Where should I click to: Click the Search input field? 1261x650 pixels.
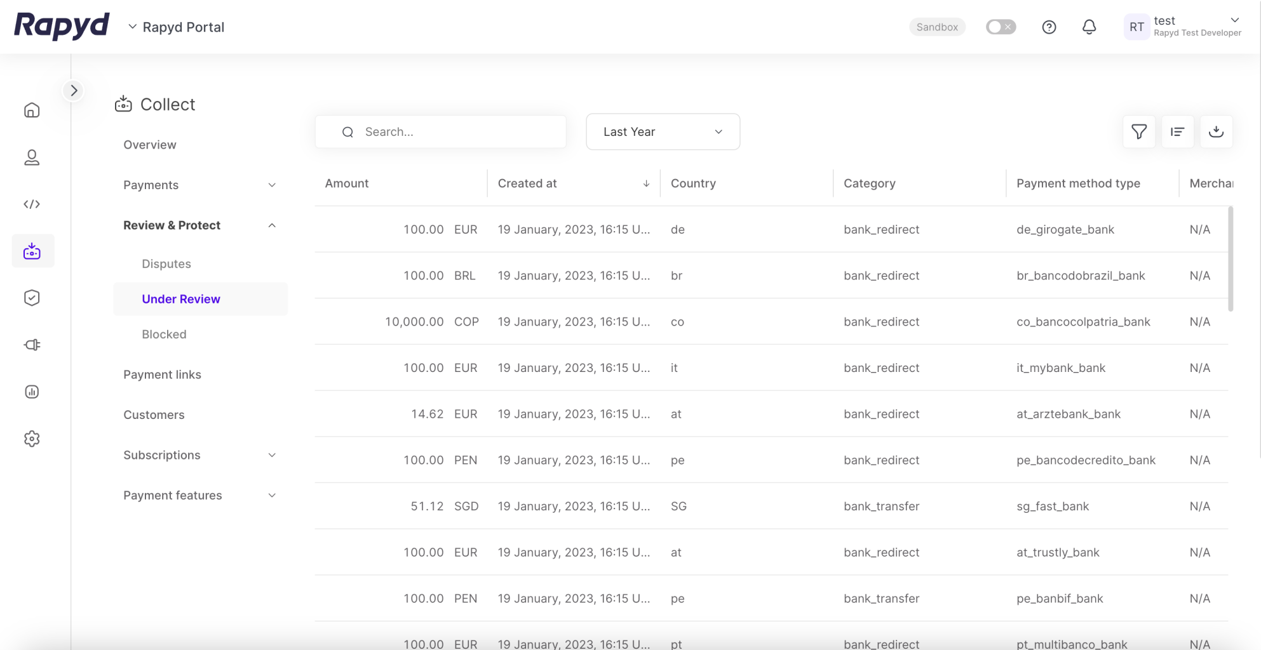click(x=451, y=131)
